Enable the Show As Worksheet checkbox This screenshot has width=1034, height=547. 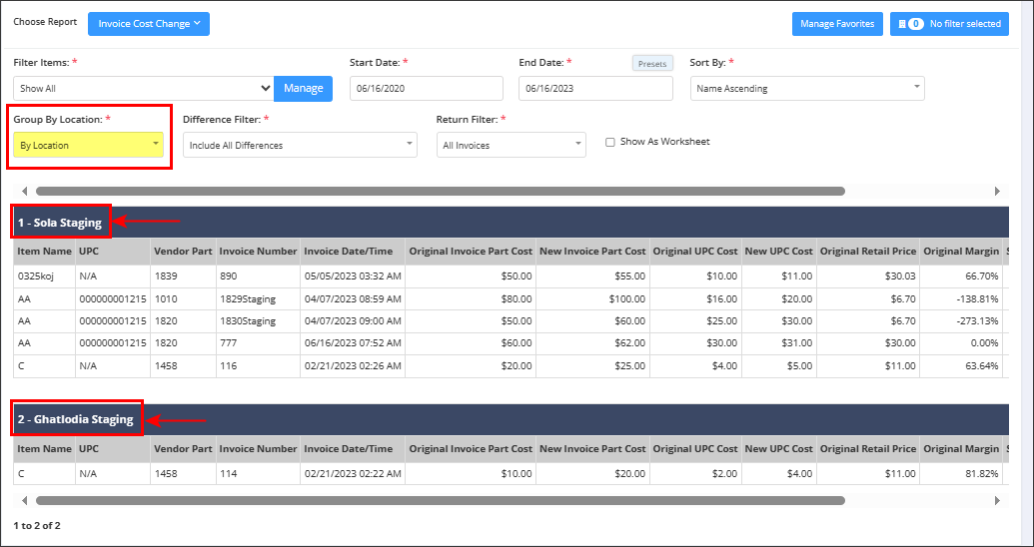[610, 142]
